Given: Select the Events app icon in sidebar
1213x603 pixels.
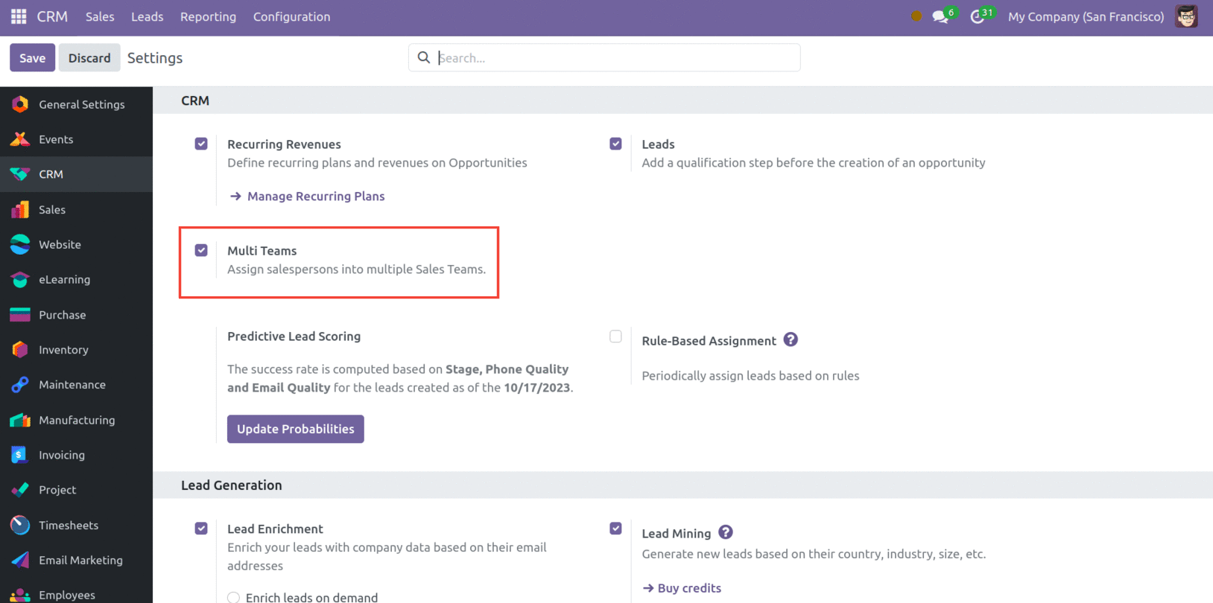Looking at the screenshot, I should coord(20,139).
